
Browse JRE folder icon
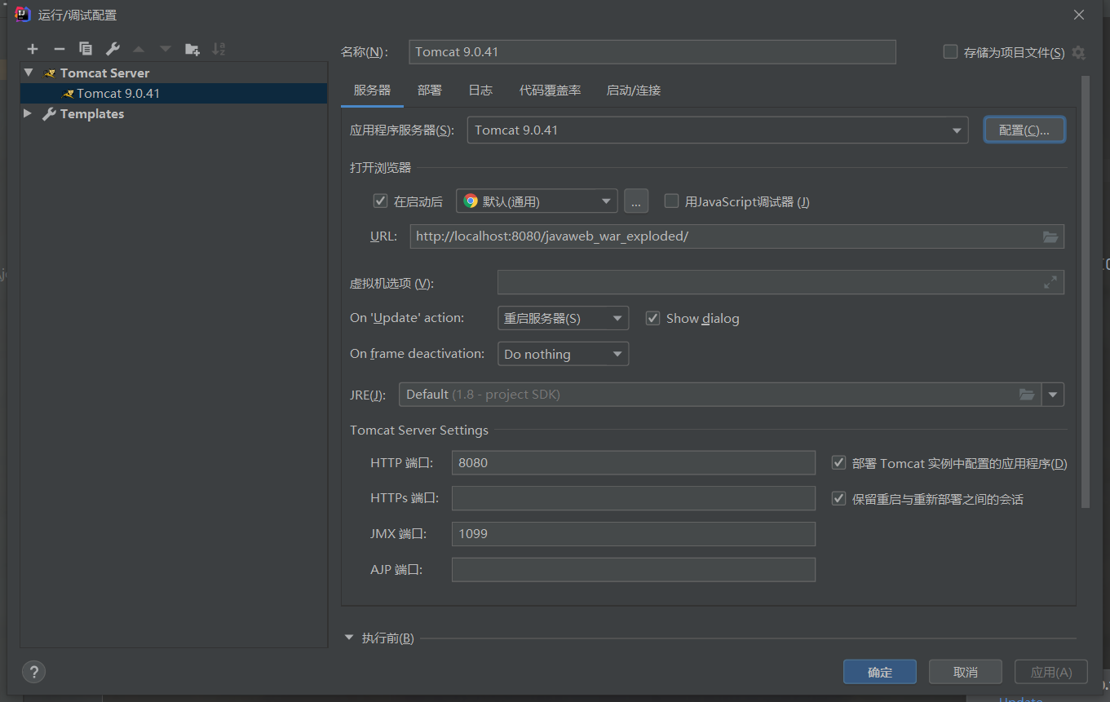1027,395
